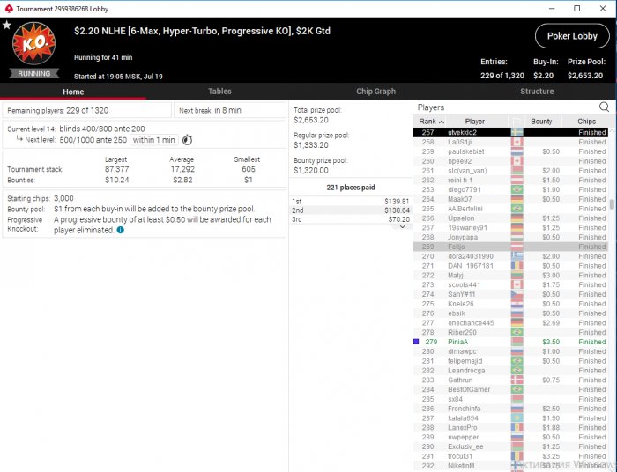Click the flag column header icon
The width and height of the screenshot is (617, 472).
click(516, 122)
